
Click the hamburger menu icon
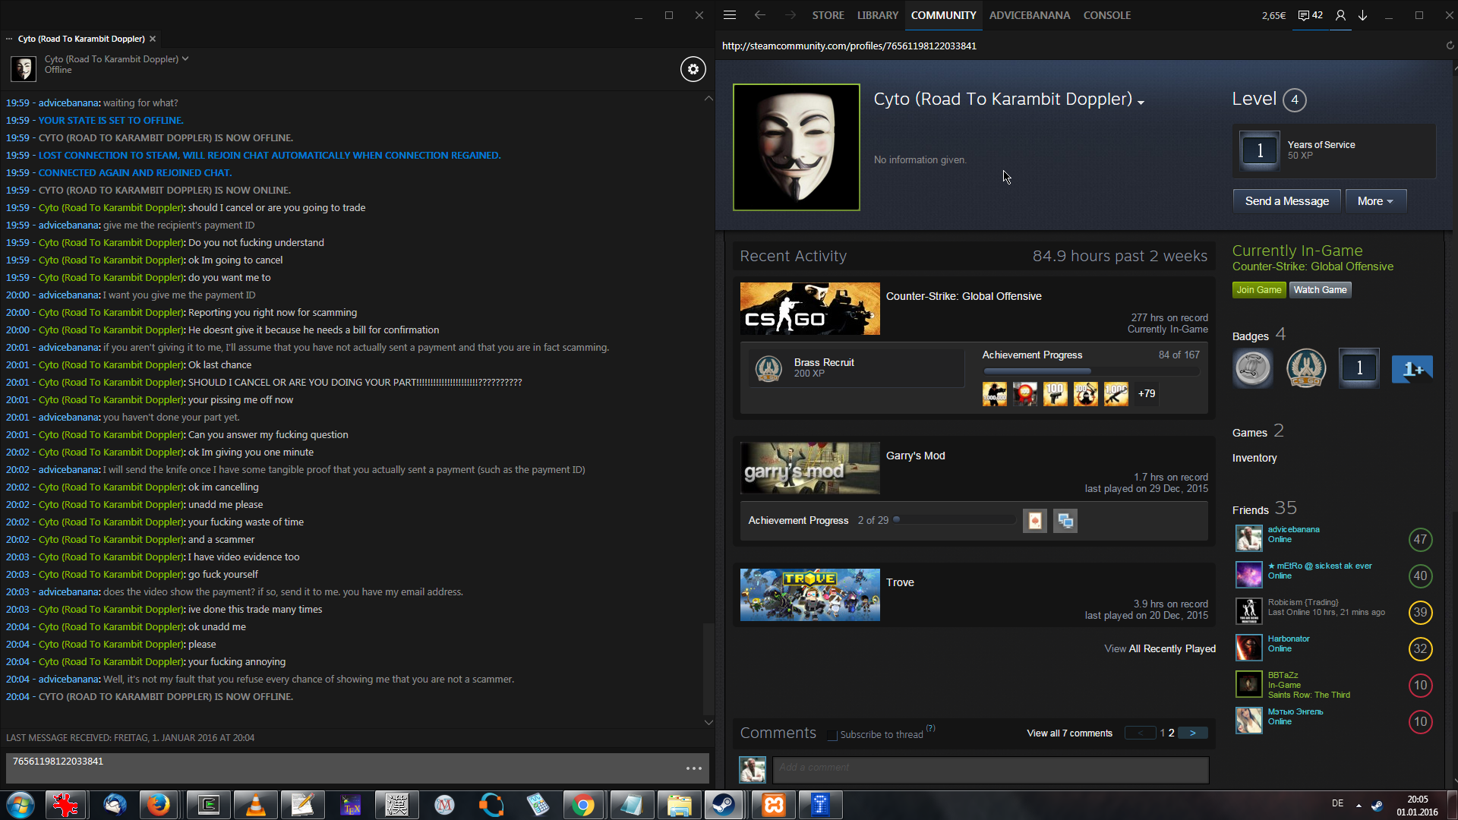click(730, 15)
